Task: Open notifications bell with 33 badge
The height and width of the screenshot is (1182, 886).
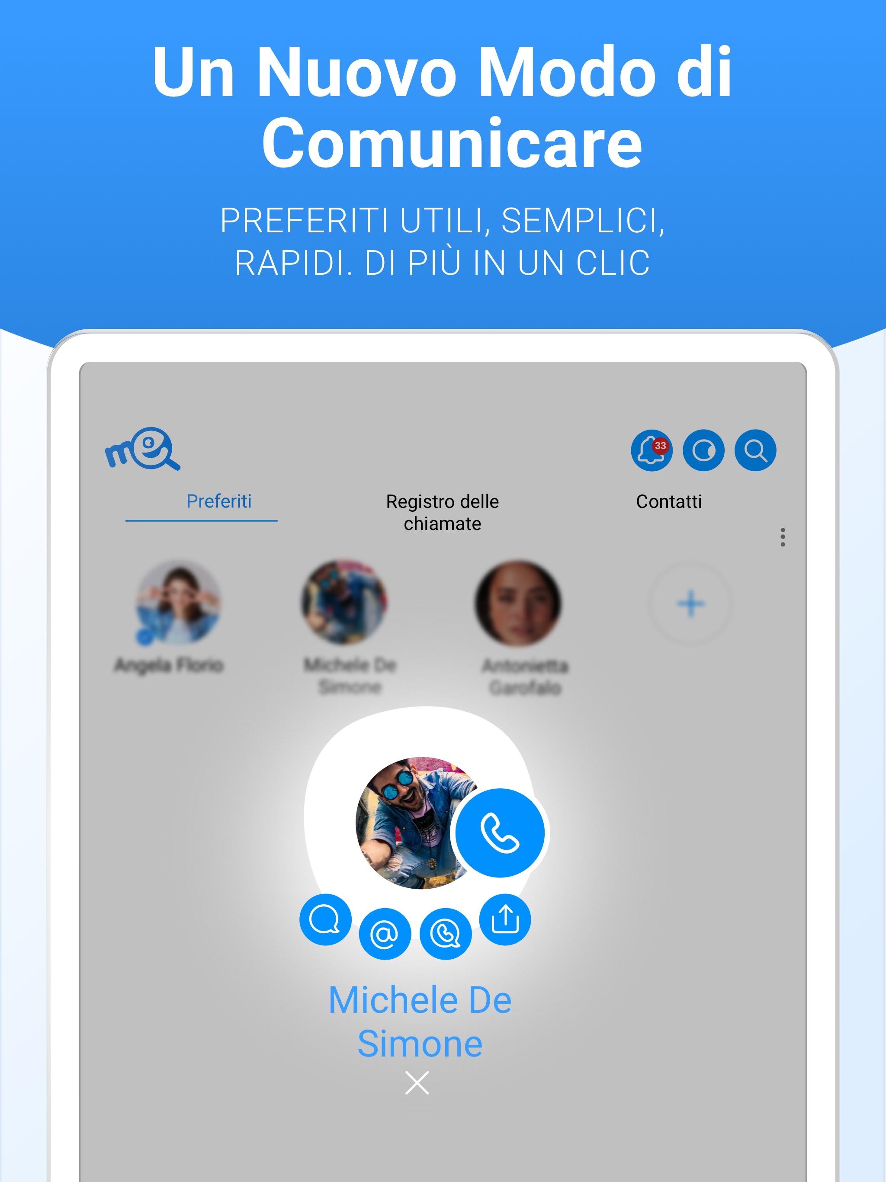Action: pos(652,450)
